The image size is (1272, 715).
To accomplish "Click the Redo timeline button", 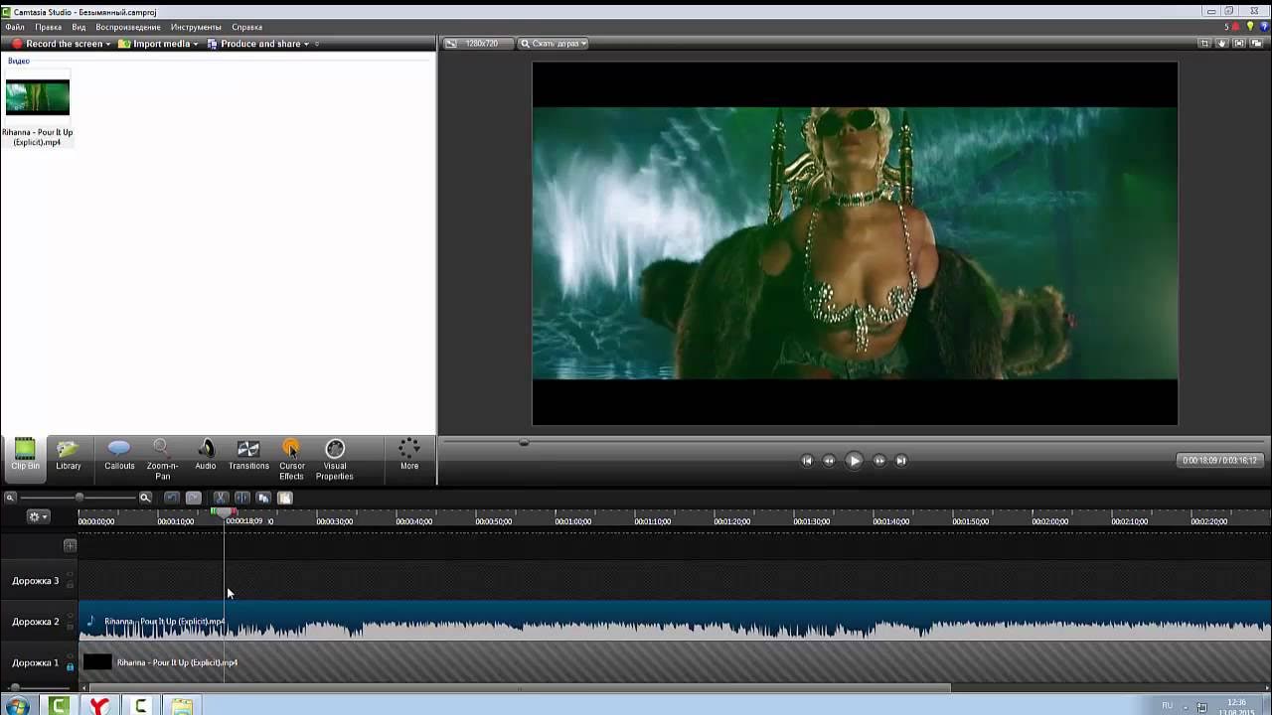I will pyautogui.click(x=193, y=498).
